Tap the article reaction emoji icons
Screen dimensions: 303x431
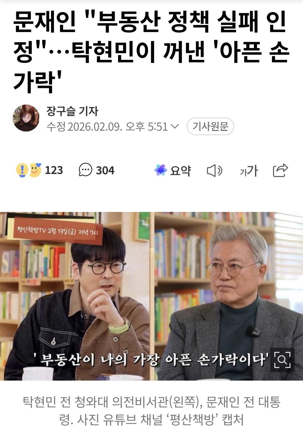coord(29,170)
